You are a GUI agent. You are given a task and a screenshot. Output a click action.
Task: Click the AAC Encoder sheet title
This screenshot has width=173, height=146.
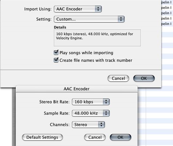click(77, 89)
